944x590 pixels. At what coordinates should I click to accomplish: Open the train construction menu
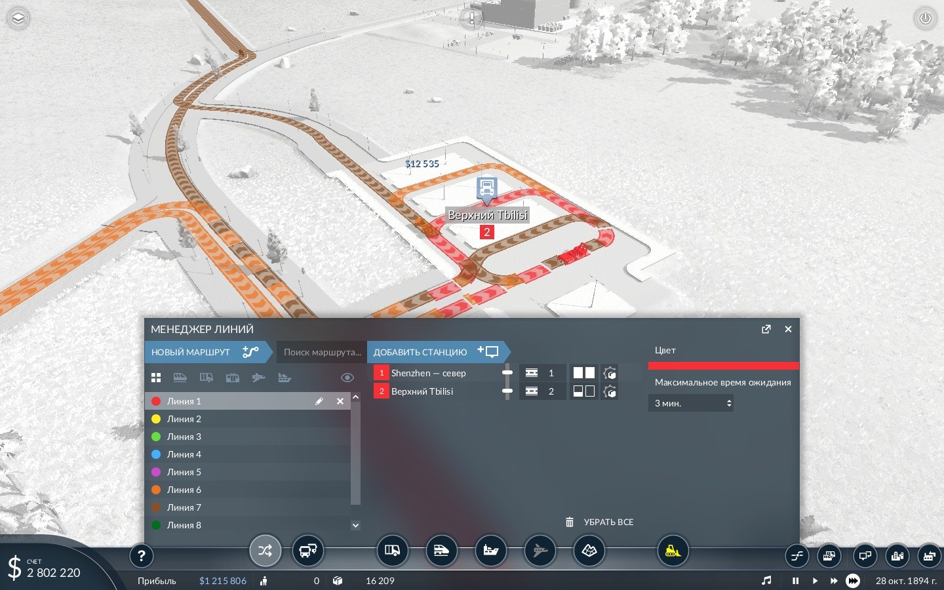441,551
